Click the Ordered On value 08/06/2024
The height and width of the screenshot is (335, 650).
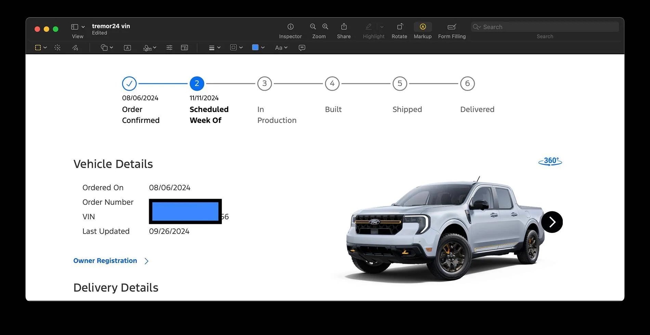(x=170, y=187)
